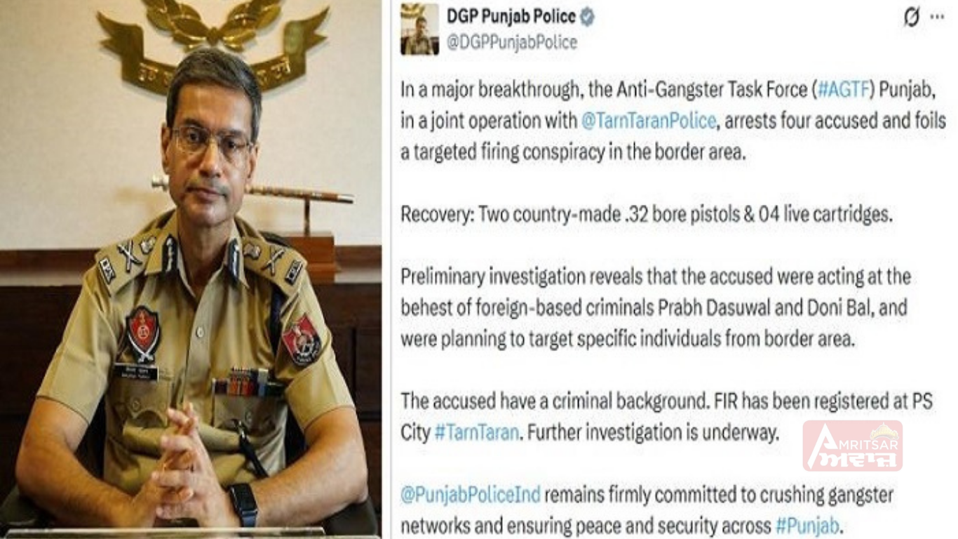Select the Preliminary investigation paragraph

point(656,307)
